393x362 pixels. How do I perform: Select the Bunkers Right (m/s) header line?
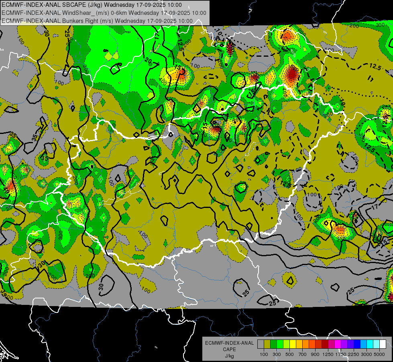point(97,21)
